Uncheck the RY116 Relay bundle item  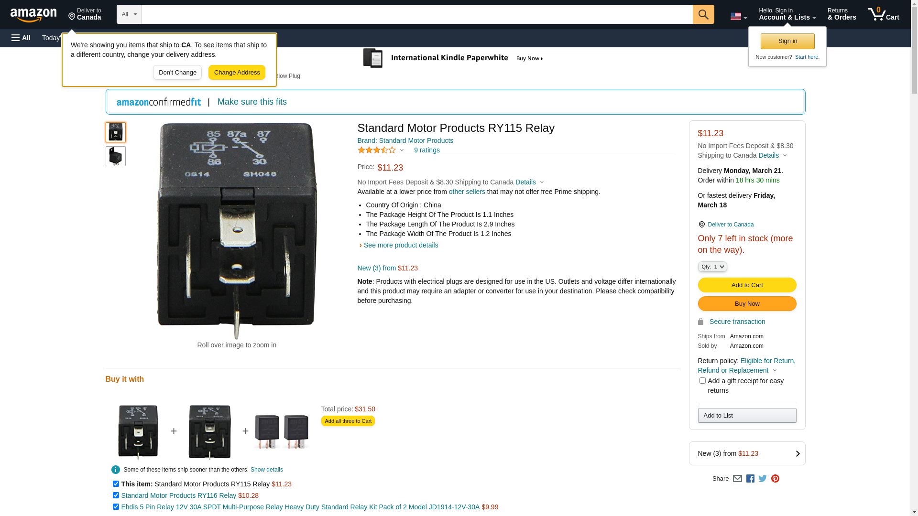pos(116,495)
